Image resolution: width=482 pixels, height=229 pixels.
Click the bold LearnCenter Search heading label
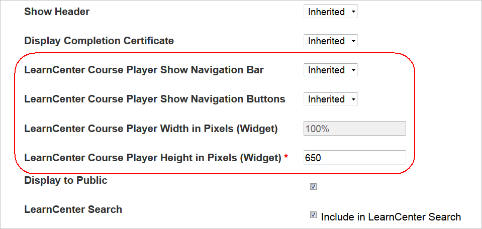click(x=73, y=209)
